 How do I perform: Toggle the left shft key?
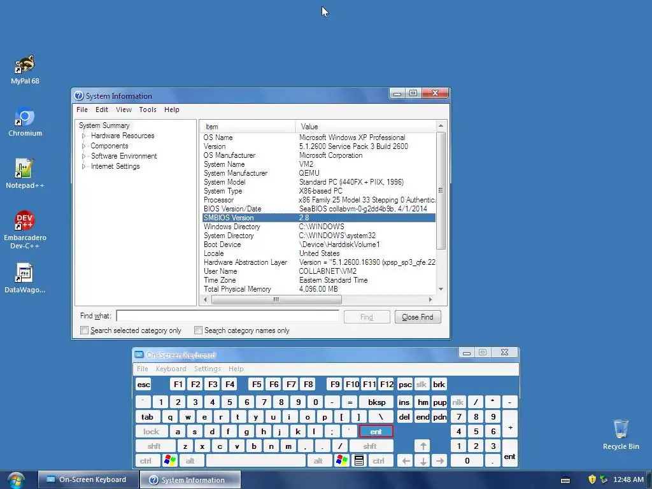coord(154,446)
